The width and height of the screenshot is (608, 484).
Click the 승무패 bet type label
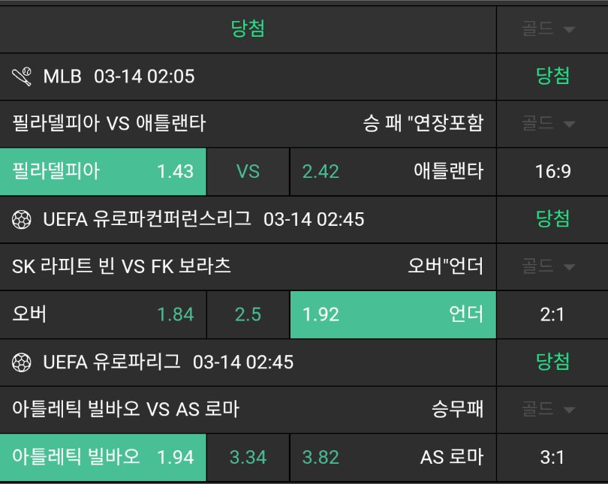tap(457, 410)
